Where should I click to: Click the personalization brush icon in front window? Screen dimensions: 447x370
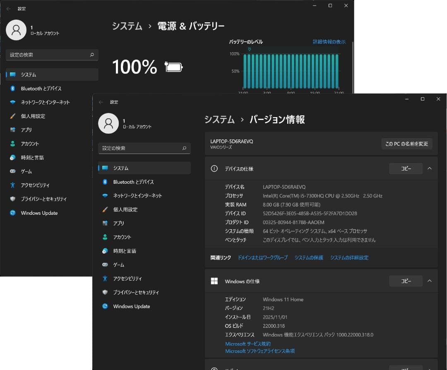pyautogui.click(x=105, y=209)
